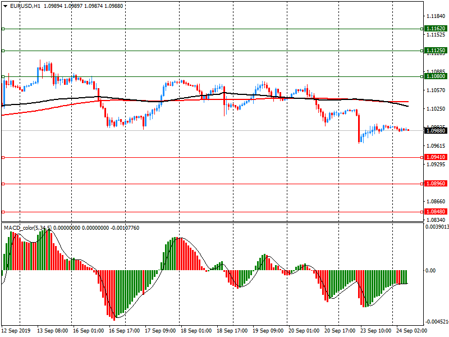Select the 1.11250 green level label

click(x=436, y=51)
